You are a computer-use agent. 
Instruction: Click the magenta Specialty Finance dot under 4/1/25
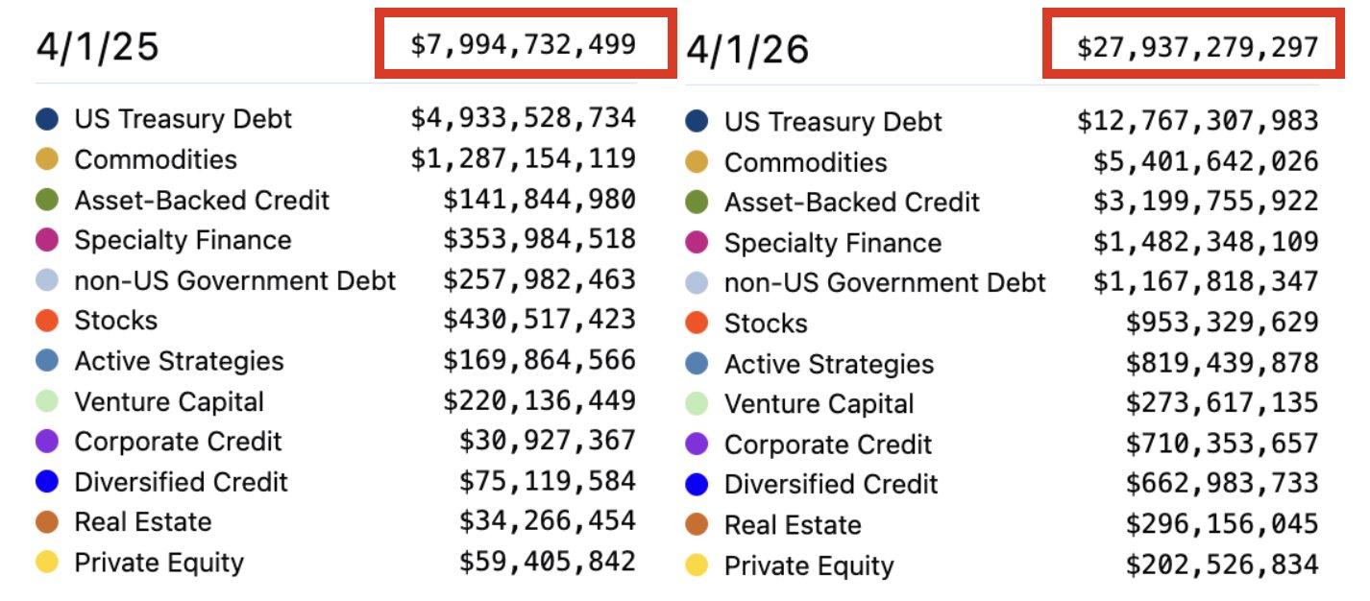click(47, 240)
